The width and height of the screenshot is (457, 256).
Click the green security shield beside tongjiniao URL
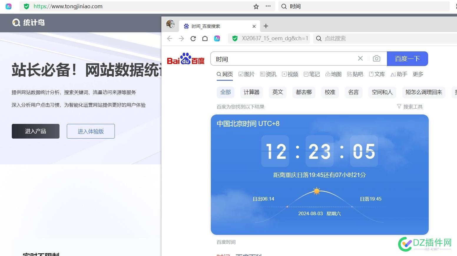(x=27, y=6)
